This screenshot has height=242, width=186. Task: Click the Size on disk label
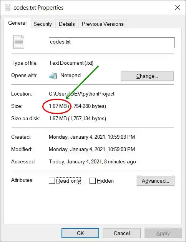[25, 119]
